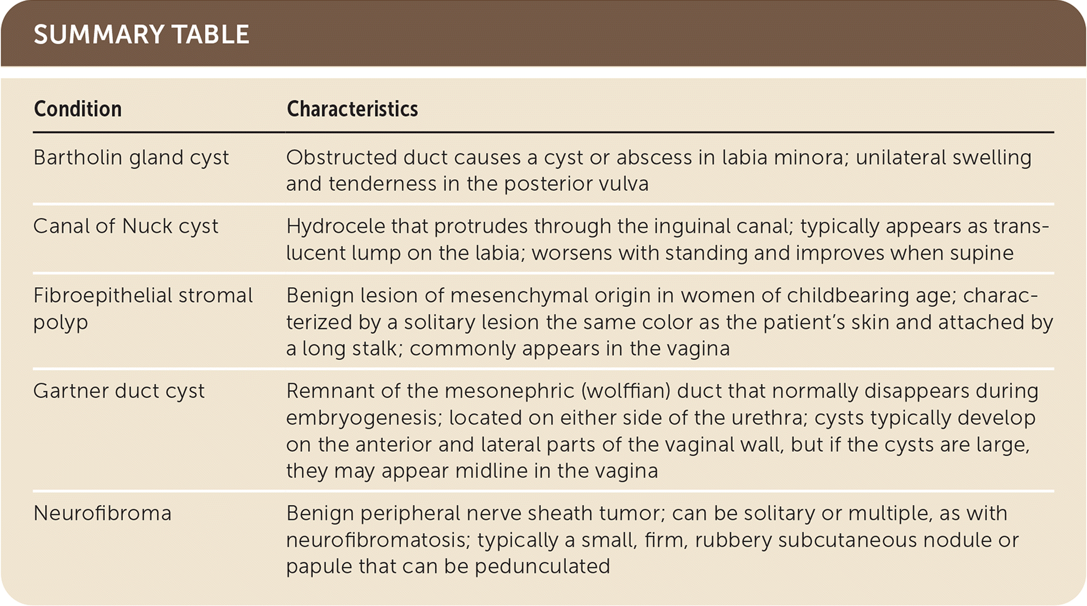Click the SUMMARY TABLE title
Image resolution: width=1087 pixels, height=606 pixels.
141,34
